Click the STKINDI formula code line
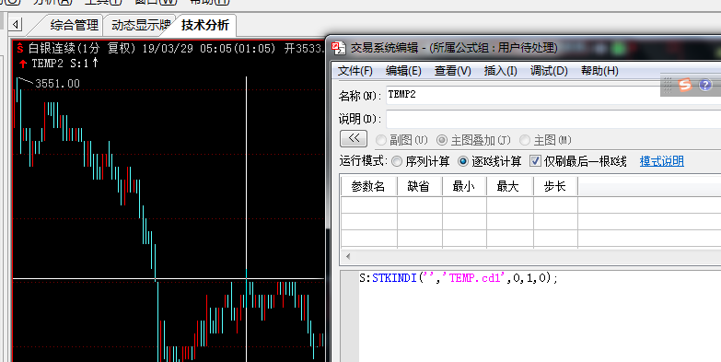Image resolution: width=721 pixels, height=362 pixels. (459, 278)
